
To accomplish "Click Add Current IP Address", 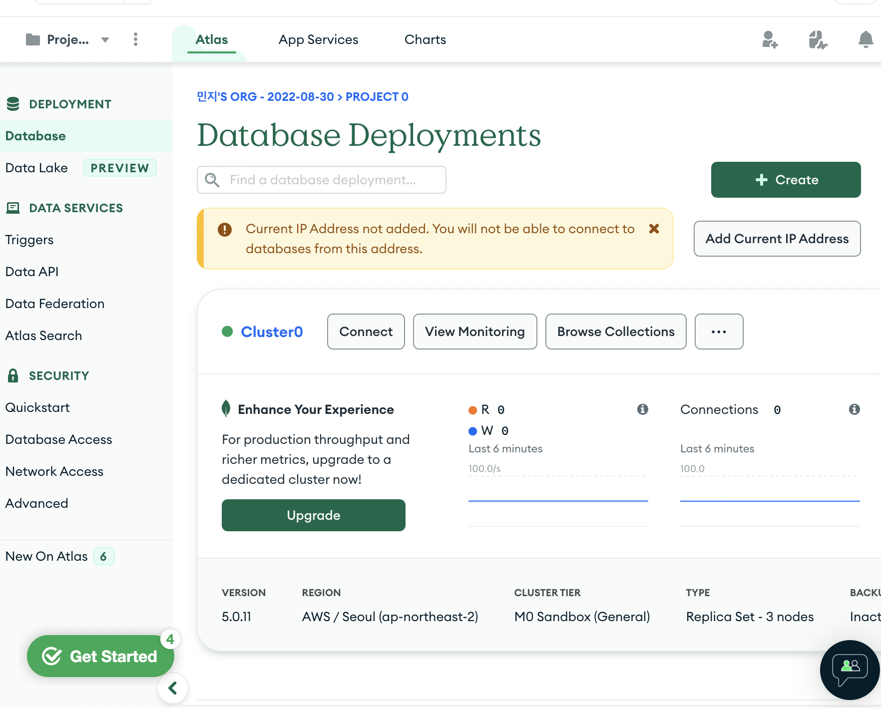I will (777, 239).
